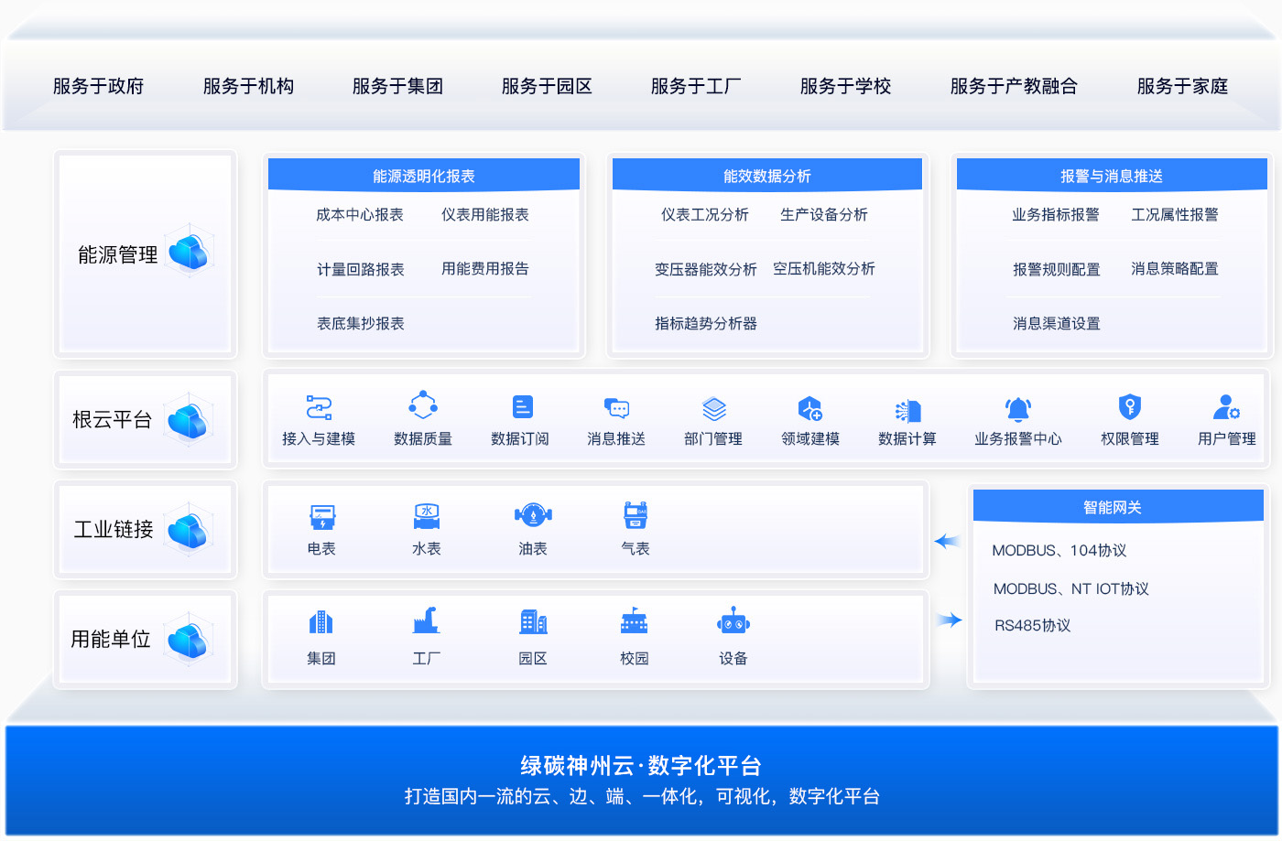The width and height of the screenshot is (1282, 841).
Task: Open 计量回路报表
Action: 361,269
